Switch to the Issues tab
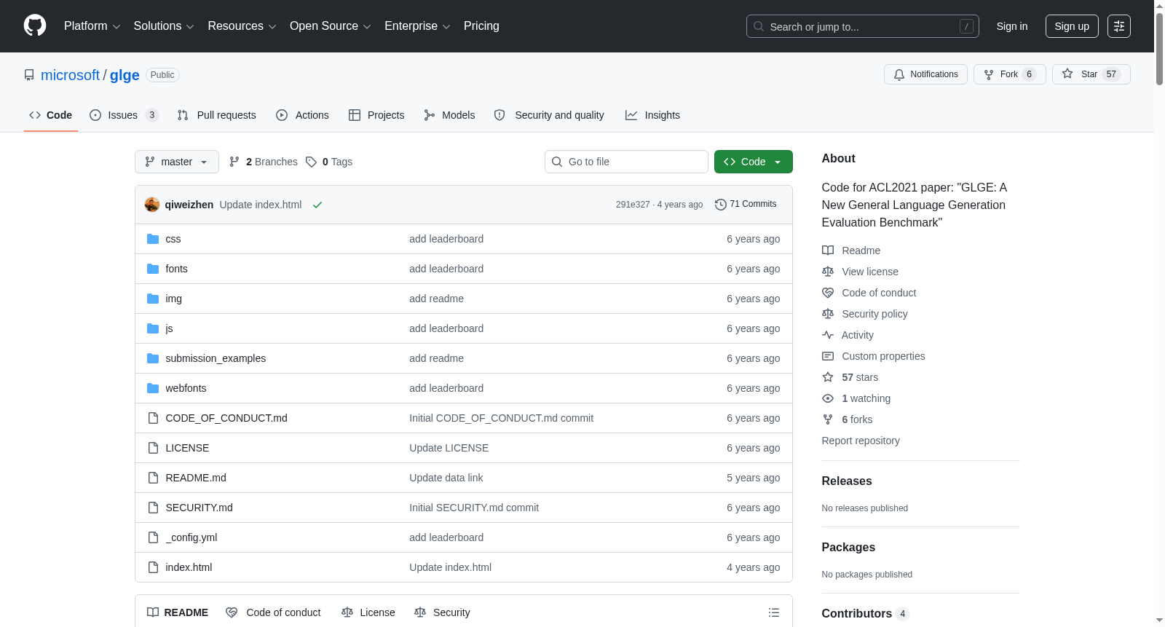1165x627 pixels. tap(124, 115)
